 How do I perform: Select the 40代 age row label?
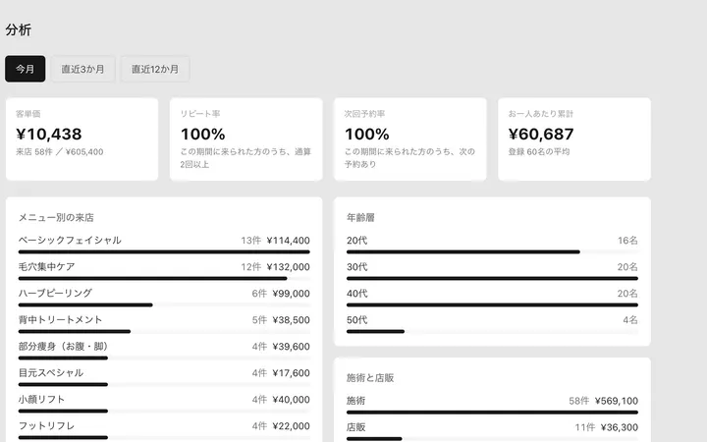point(357,294)
